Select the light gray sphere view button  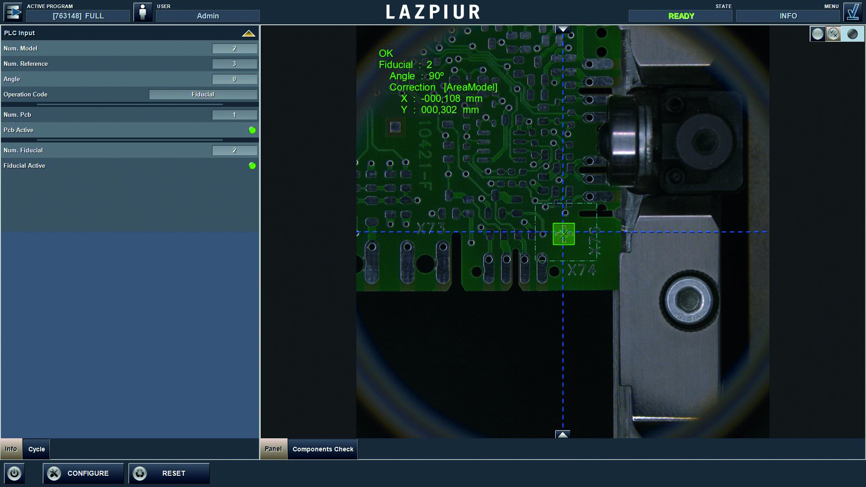pos(817,34)
